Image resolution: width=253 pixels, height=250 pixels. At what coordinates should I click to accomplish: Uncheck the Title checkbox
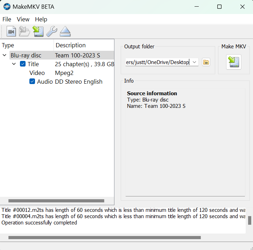[x=23, y=64]
